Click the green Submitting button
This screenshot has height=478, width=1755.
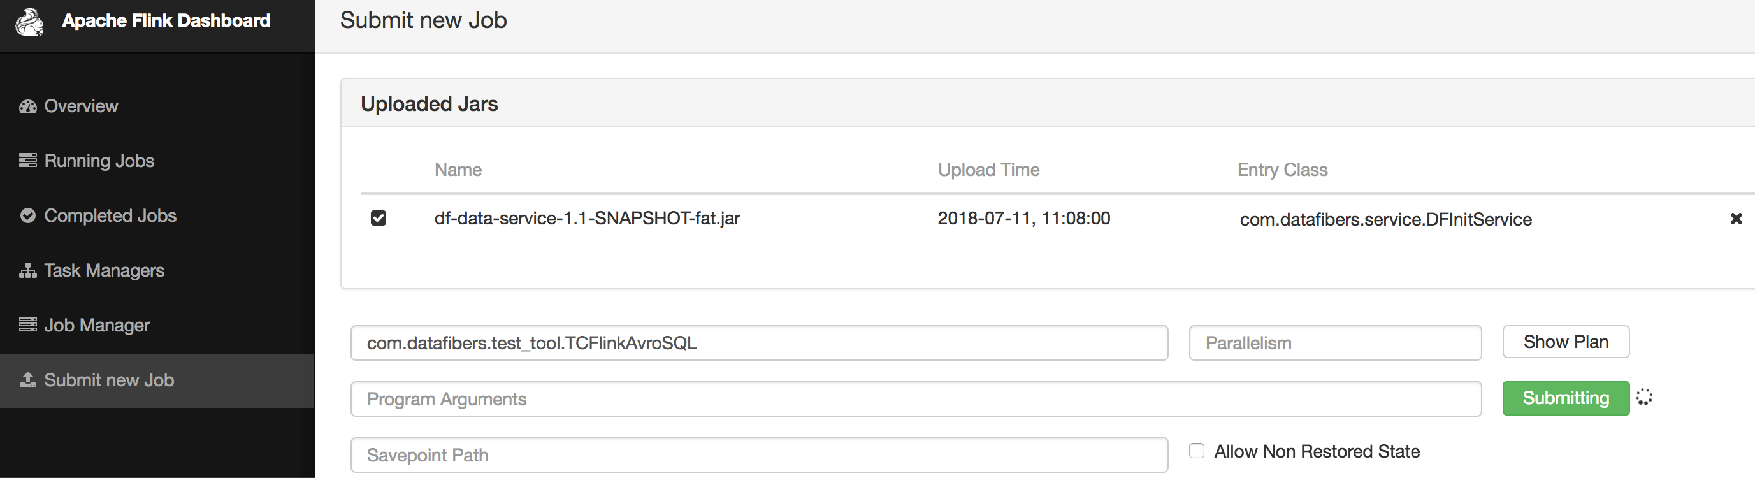coord(1565,398)
